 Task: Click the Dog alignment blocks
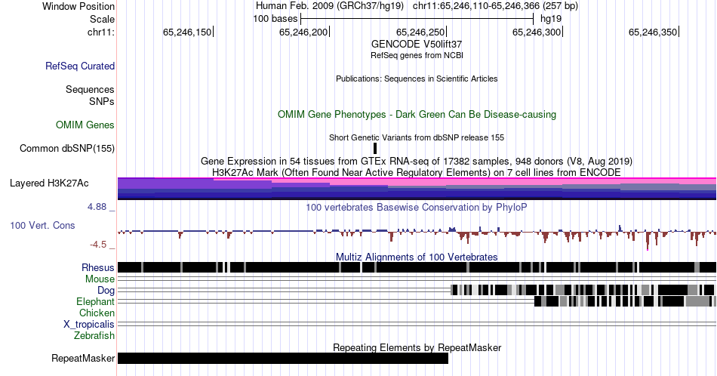582,290
